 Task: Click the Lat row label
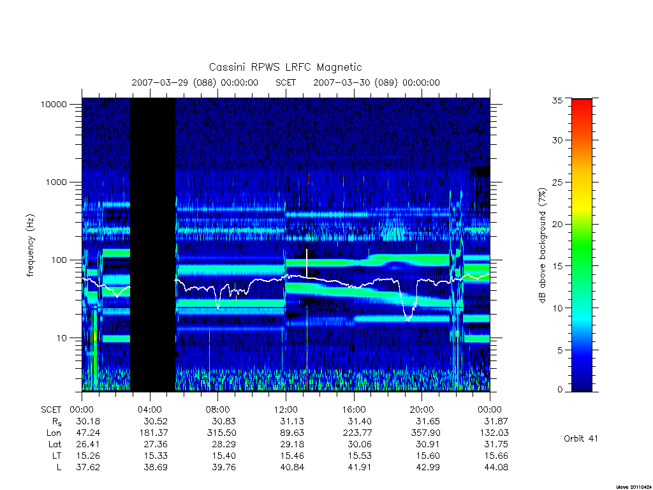55,444
